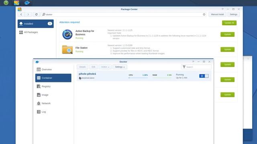257x144 pixels.
Task: Click the pihole-pihole1 RAM usage bar
Action: point(162,78)
